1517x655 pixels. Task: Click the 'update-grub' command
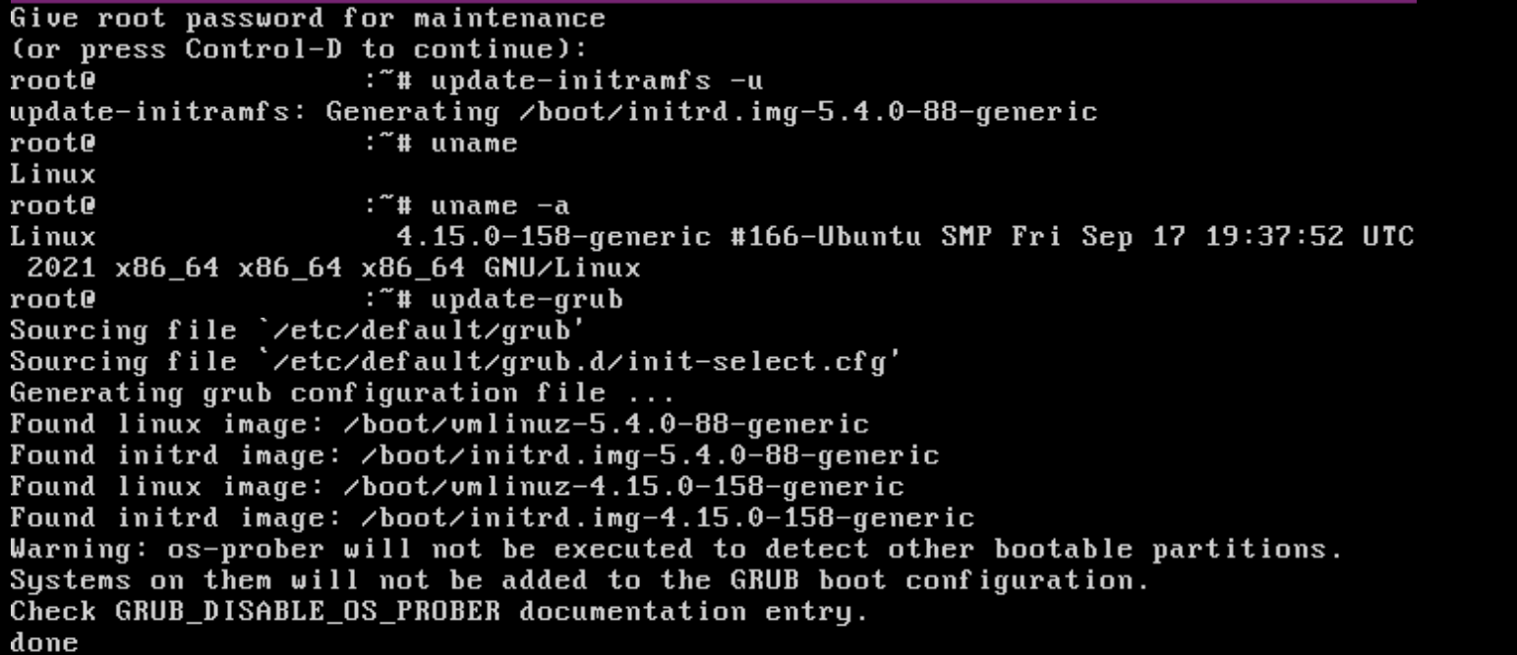(527, 299)
